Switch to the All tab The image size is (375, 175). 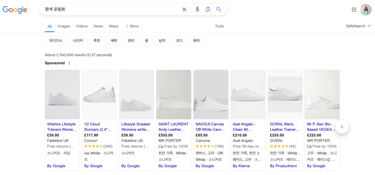click(49, 26)
